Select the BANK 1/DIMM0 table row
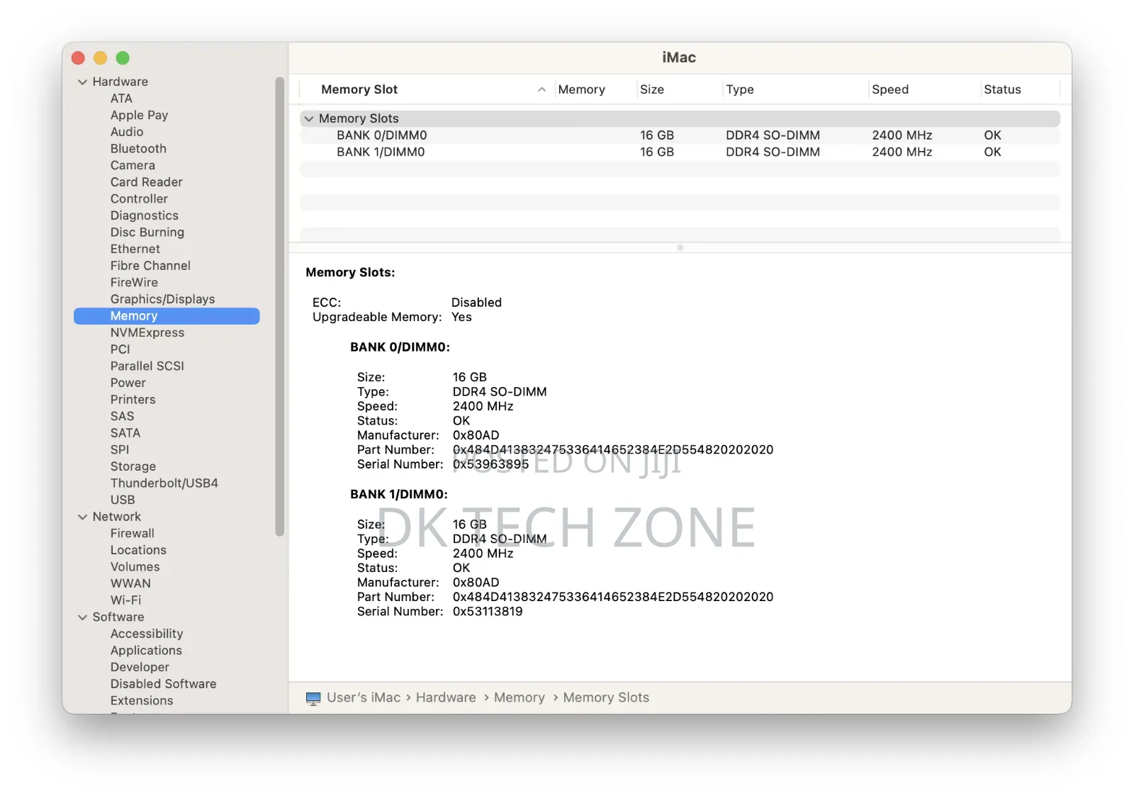1134x796 pixels. pos(680,152)
